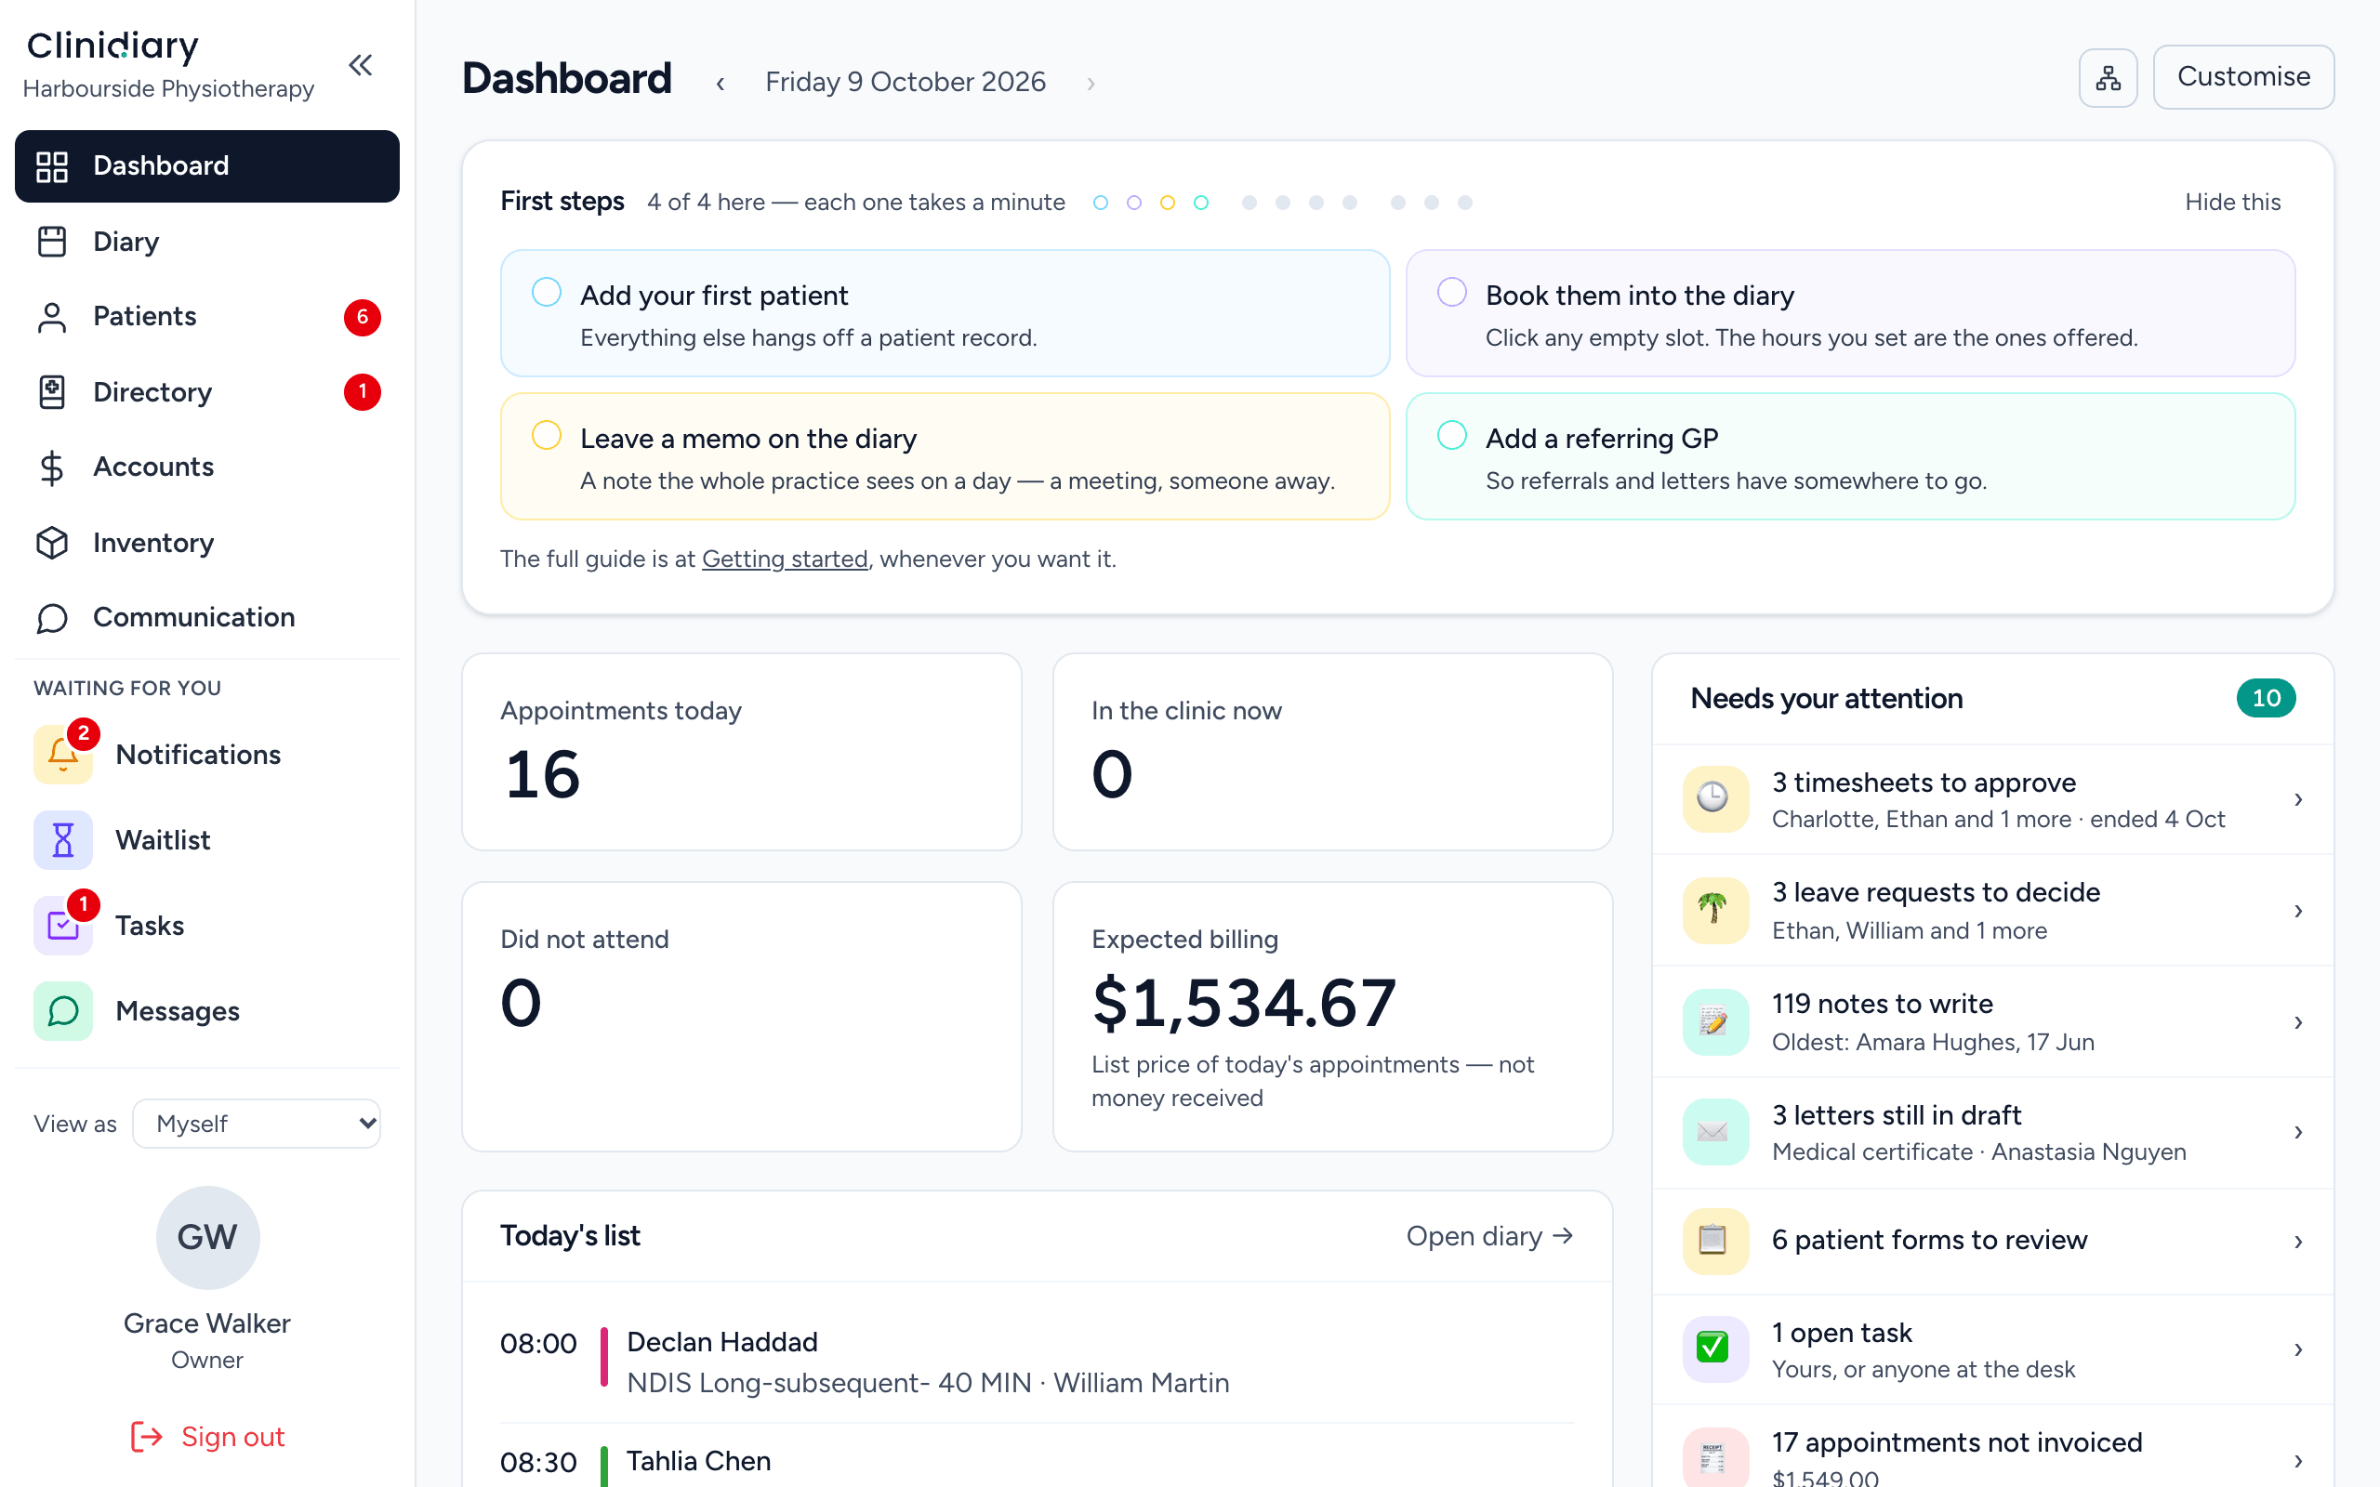The image size is (2380, 1487).
Task: Open the Communication menu item
Action: coord(207,618)
